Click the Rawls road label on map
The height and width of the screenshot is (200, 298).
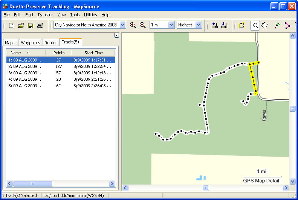pos(264,115)
